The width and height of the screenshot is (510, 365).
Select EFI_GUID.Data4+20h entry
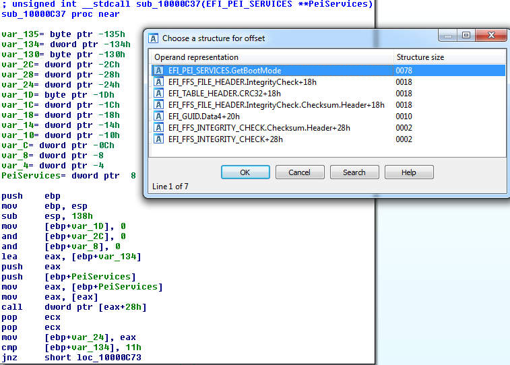pyautogui.click(x=328, y=117)
